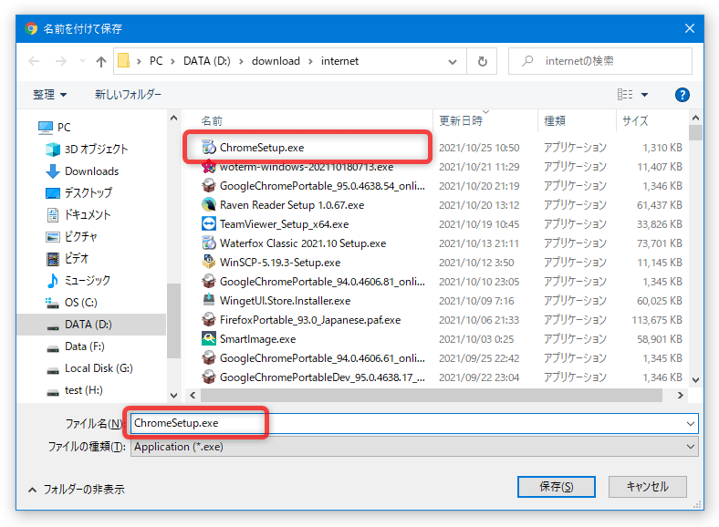719x527 pixels.
Task: Collapse folders with フォルダーの非表示
Action: [x=76, y=490]
